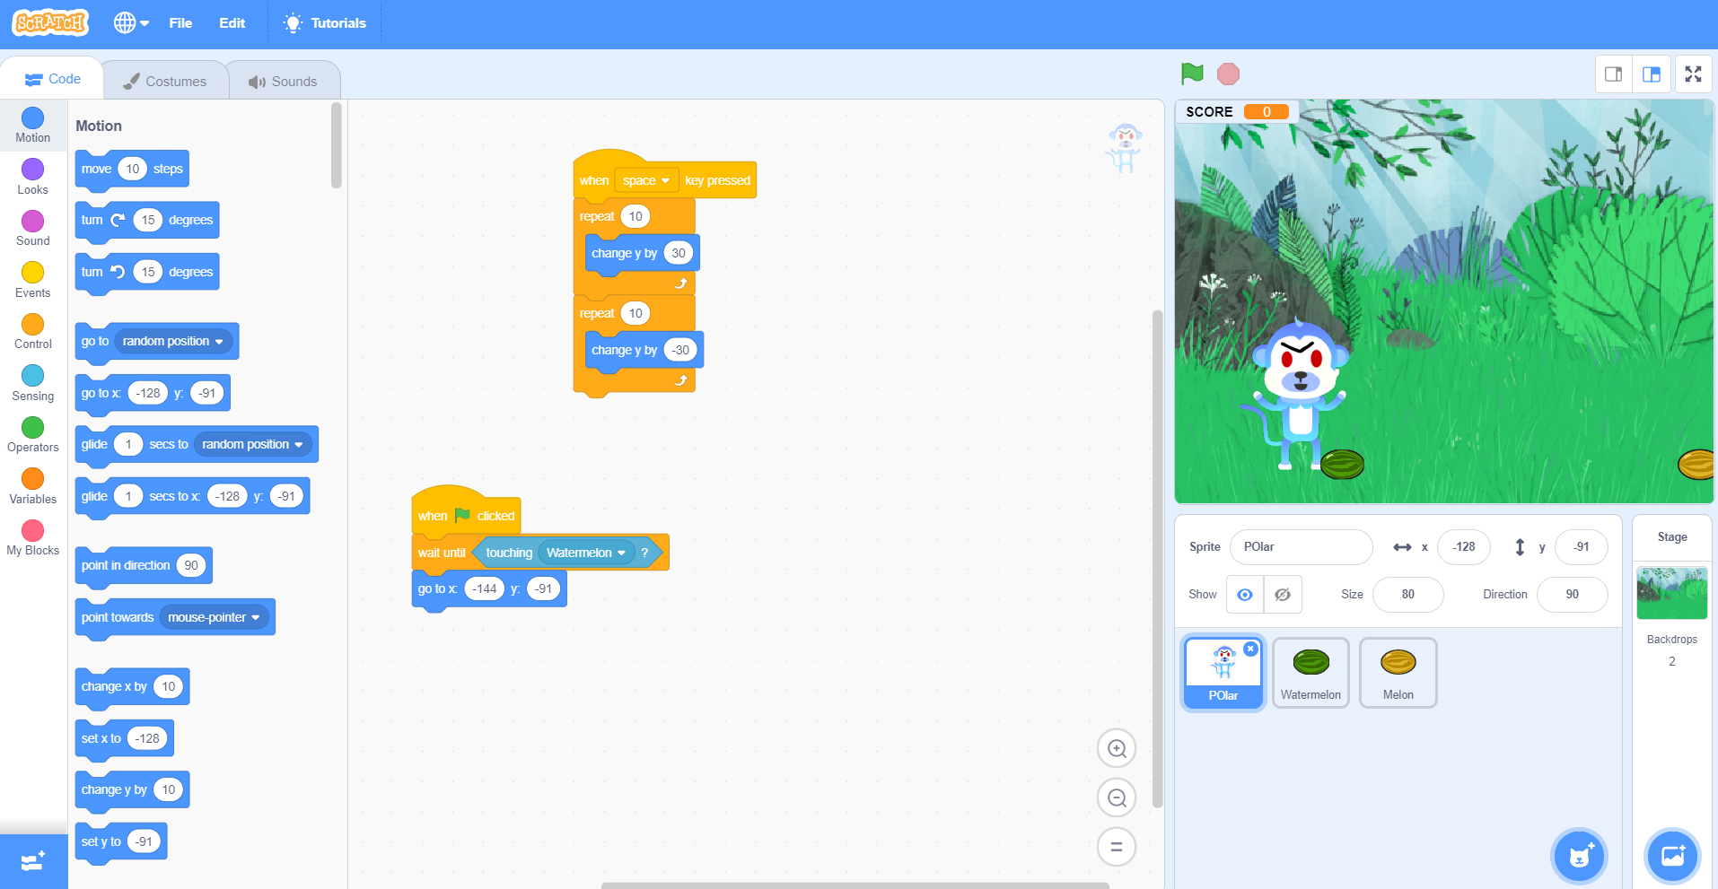Open go to random position dropdown

[x=173, y=341]
